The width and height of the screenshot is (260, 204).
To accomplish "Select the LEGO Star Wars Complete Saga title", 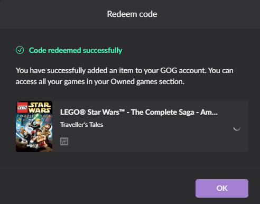I will point(139,112).
